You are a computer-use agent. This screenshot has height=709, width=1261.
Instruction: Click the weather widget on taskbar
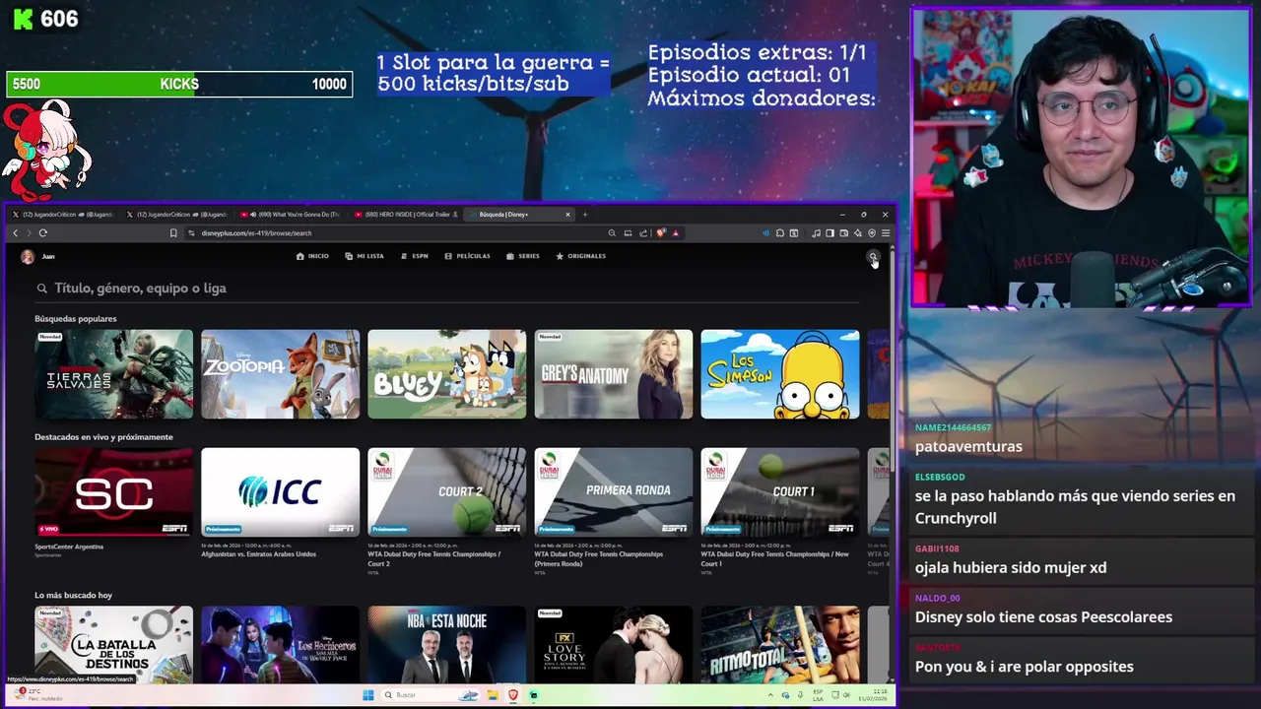(x=39, y=694)
